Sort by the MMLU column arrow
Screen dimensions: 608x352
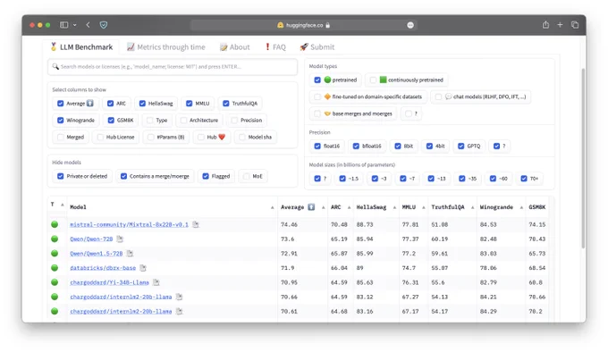(424, 207)
